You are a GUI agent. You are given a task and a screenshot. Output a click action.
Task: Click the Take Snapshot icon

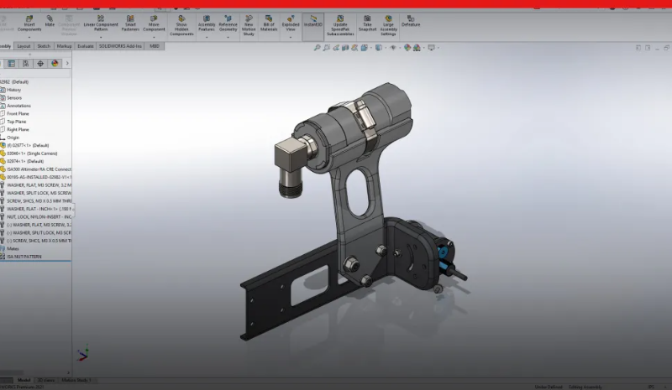365,23
